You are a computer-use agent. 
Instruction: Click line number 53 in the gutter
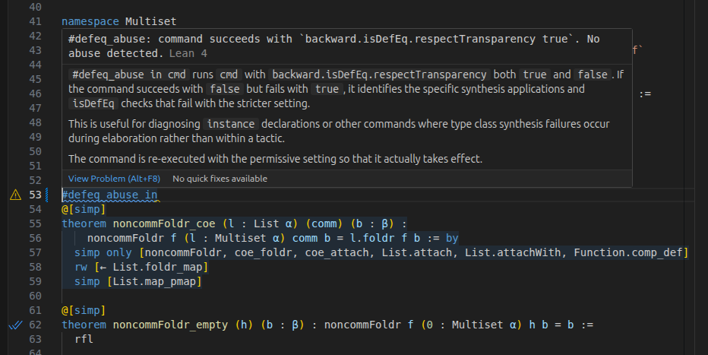(35, 195)
